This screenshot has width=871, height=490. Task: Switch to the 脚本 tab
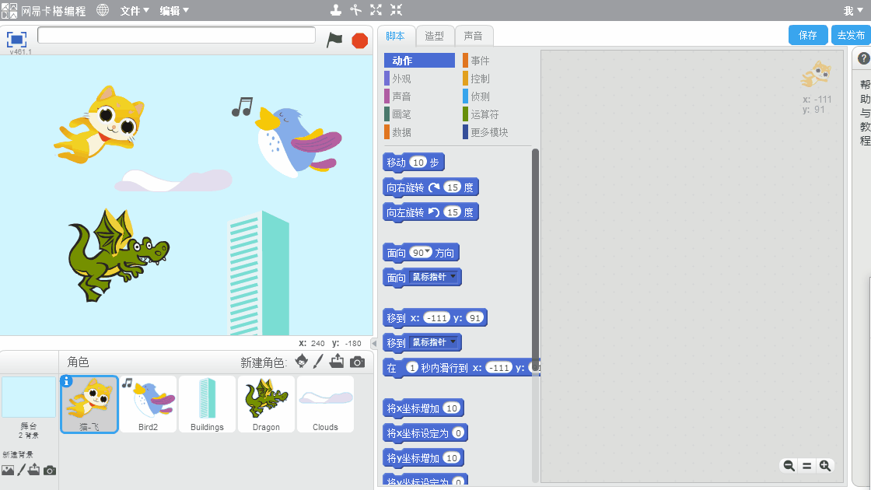[396, 36]
